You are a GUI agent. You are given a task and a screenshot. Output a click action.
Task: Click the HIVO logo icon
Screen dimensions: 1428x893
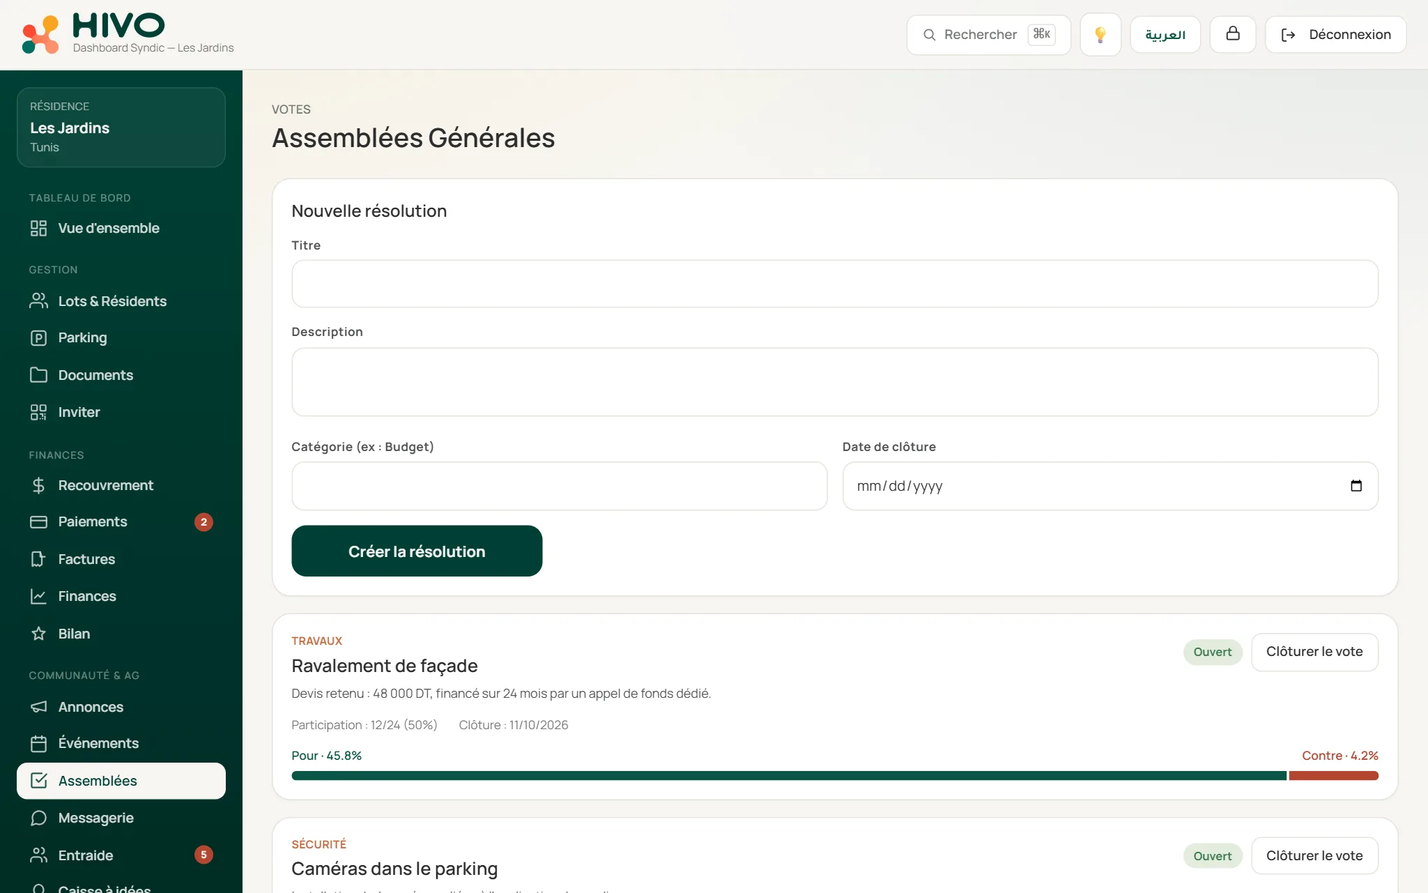click(40, 34)
